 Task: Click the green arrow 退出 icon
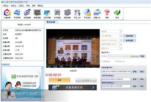[117, 12]
